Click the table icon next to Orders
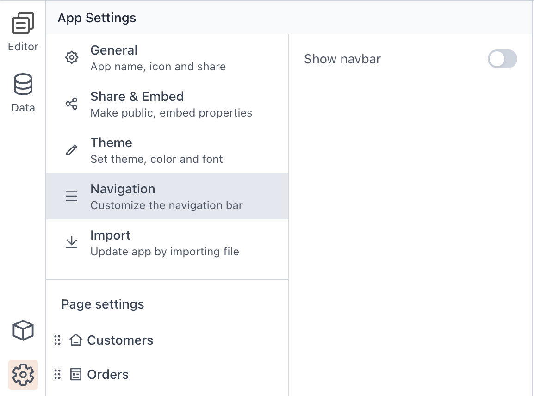This screenshot has height=396, width=534. (75, 374)
